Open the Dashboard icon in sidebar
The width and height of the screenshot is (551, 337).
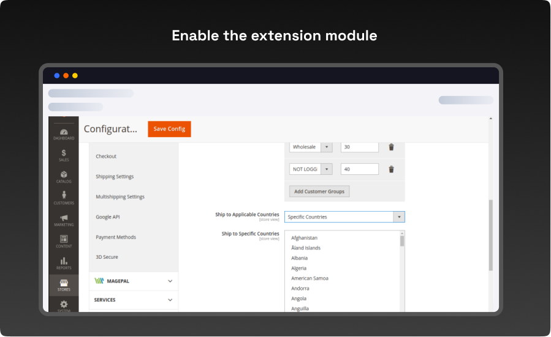(x=64, y=133)
